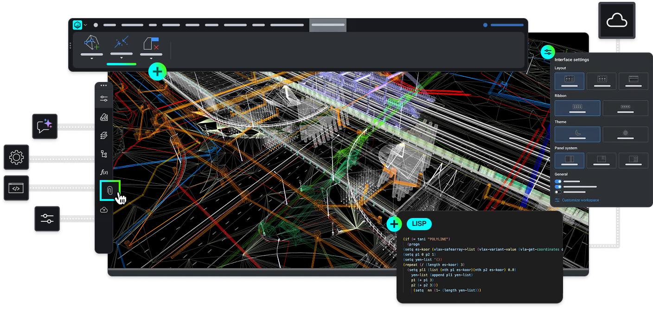Open dropdown arrow under the polyline add-vertex tool

point(91,59)
